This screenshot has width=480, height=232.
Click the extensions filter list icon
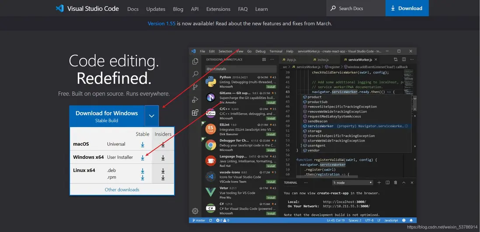[264, 59]
